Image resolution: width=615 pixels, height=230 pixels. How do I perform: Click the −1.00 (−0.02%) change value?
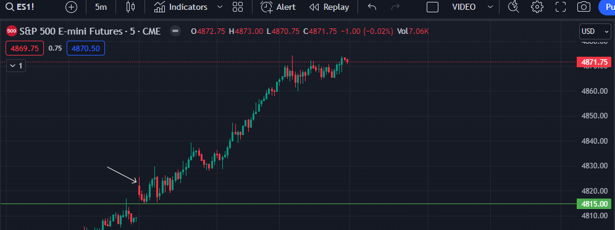(x=367, y=31)
